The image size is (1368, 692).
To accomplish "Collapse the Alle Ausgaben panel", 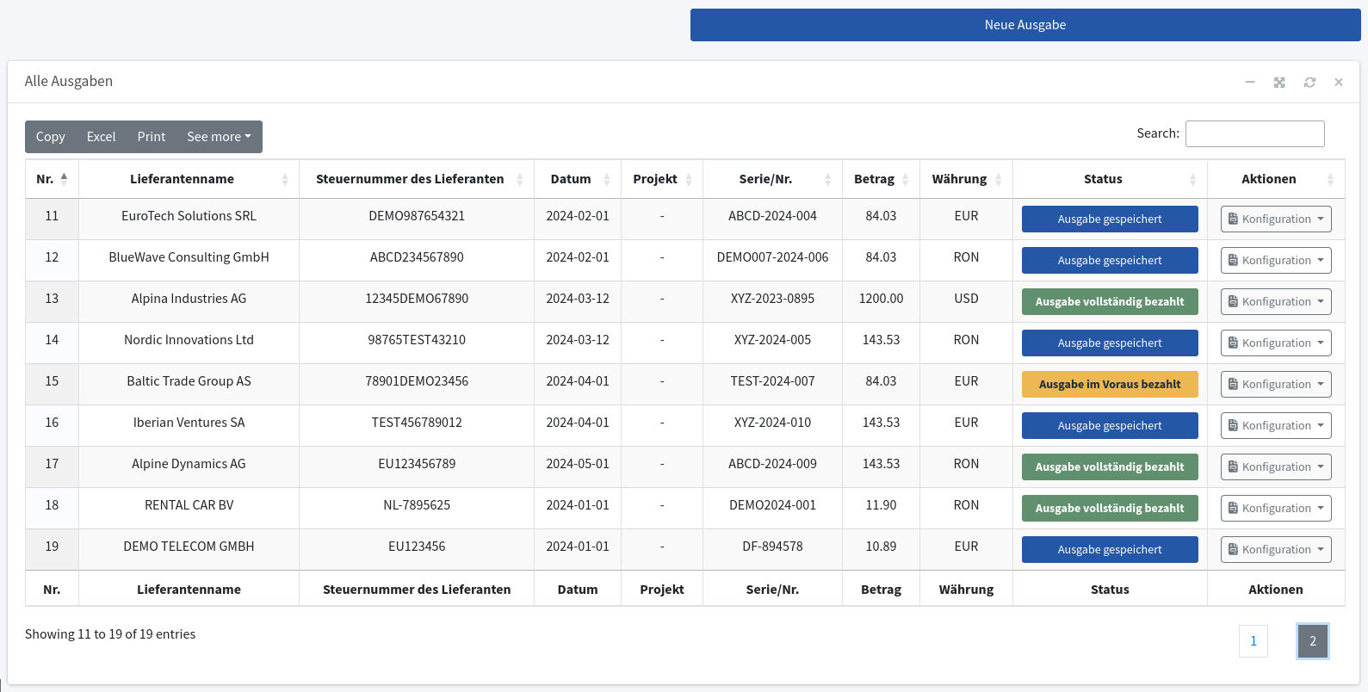I will click(1249, 82).
